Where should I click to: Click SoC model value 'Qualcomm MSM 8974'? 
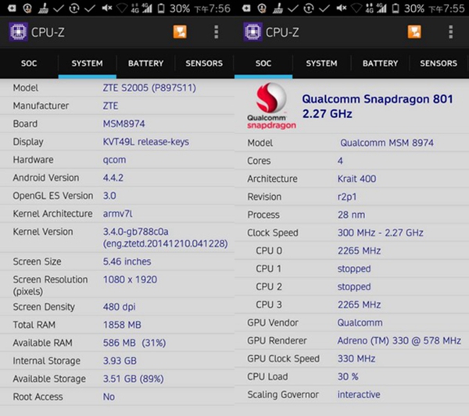click(387, 143)
